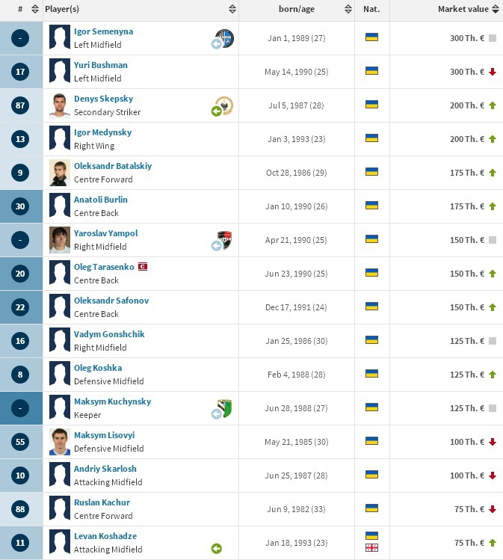503x560 pixels.
Task: Click club crest next to Yaroslav Yampol
Action: [x=224, y=239]
